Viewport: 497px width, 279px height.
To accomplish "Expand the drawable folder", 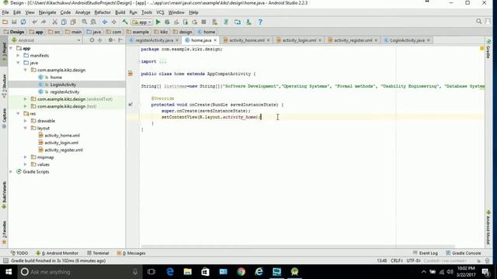I will click(x=26, y=121).
